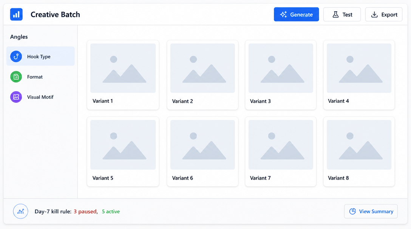Viewport: 411px width, 229px height.
Task: Open the Variant 3 thumbnail image
Action: tap(281, 68)
